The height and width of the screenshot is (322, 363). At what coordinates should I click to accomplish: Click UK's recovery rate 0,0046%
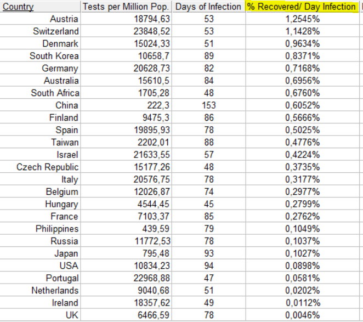coord(303,315)
